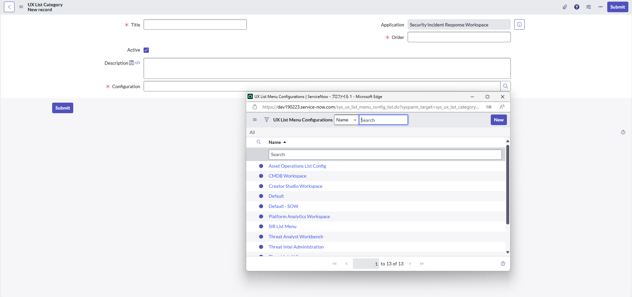Save the Description field template icon
This screenshot has height=297, width=632.
(132, 63)
